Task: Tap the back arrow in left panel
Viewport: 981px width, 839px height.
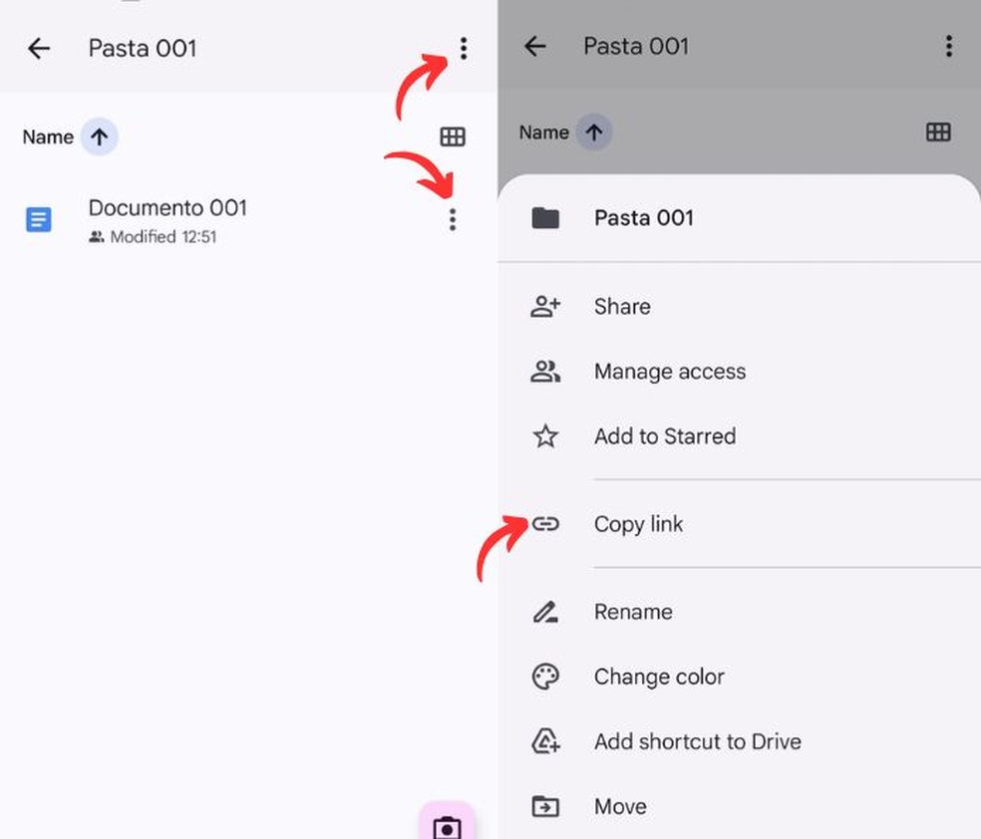Action: point(39,48)
